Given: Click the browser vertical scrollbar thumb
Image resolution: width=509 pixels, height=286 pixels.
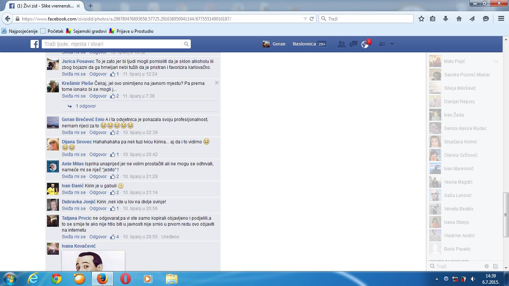Looking at the screenshot, I should [506, 214].
